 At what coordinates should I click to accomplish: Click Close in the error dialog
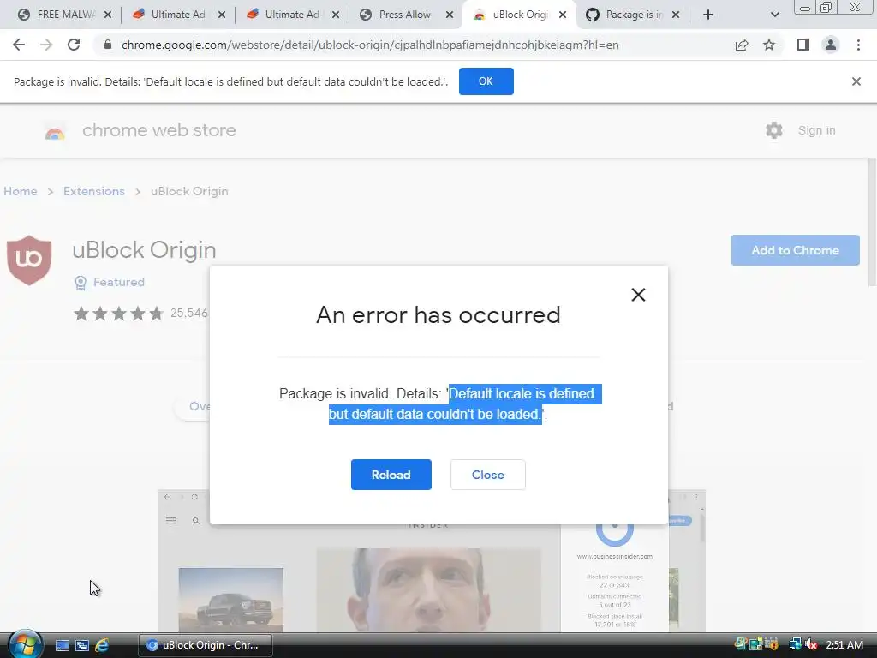click(487, 475)
